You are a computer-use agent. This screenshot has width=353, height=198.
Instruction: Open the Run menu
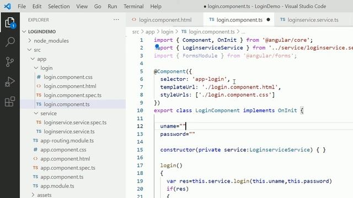[113, 6]
